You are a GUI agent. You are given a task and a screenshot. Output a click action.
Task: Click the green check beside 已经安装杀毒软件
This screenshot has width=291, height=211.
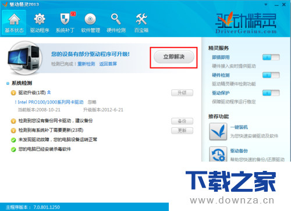13,149
